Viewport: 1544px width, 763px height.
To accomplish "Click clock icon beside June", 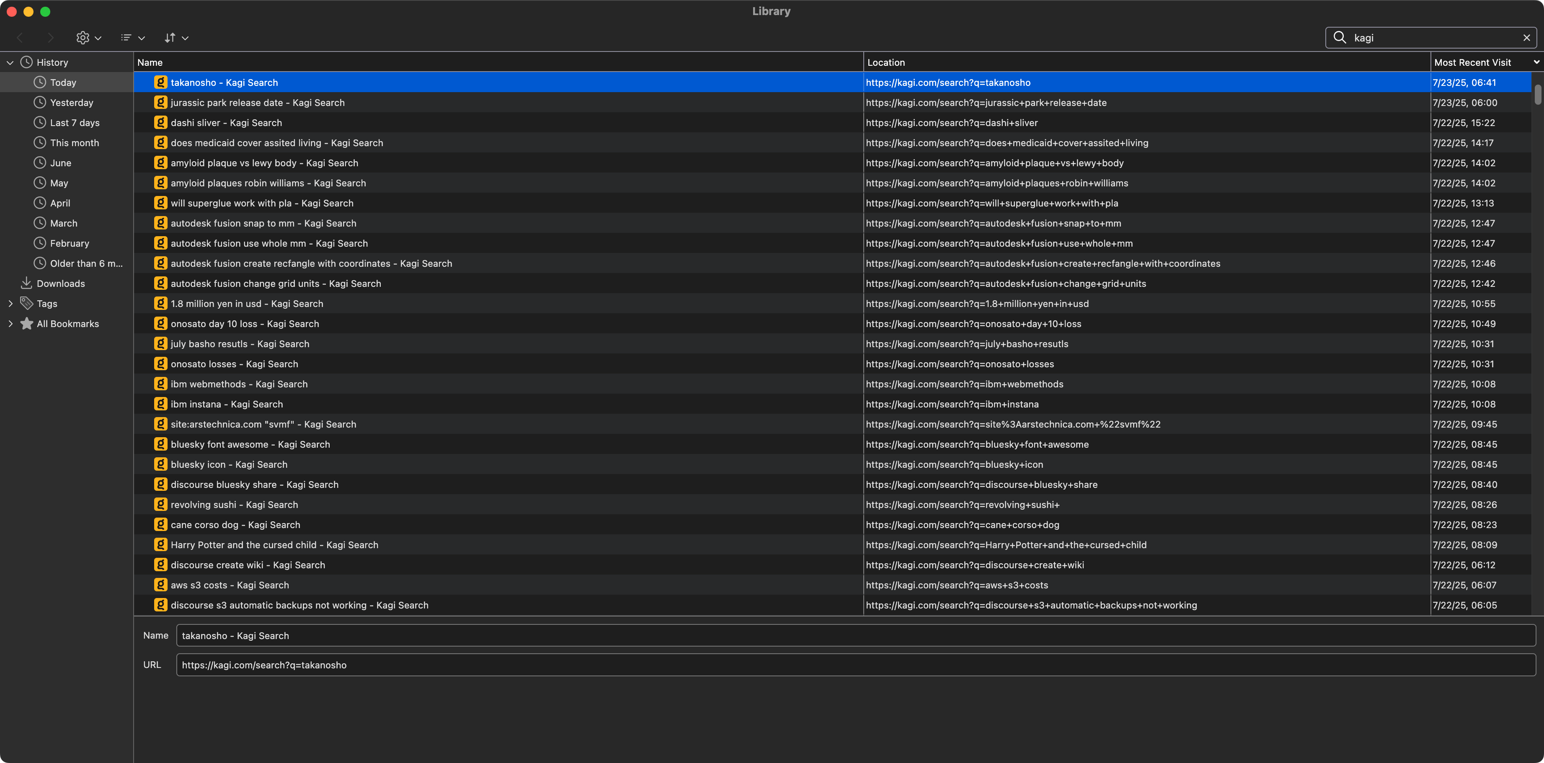I will pyautogui.click(x=39, y=162).
